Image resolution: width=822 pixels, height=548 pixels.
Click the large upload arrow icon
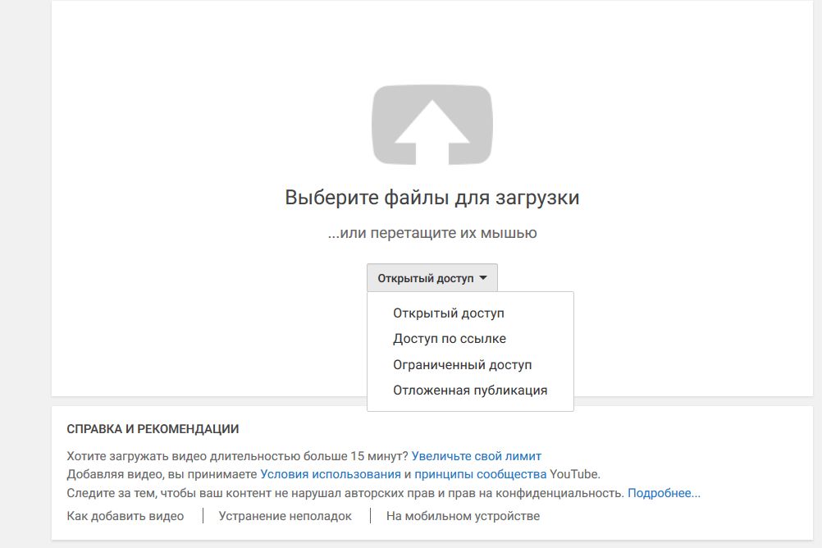coord(432,125)
